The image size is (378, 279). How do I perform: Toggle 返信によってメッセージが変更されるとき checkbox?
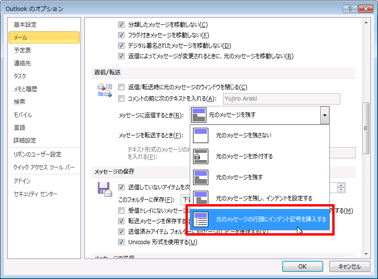coord(121,56)
